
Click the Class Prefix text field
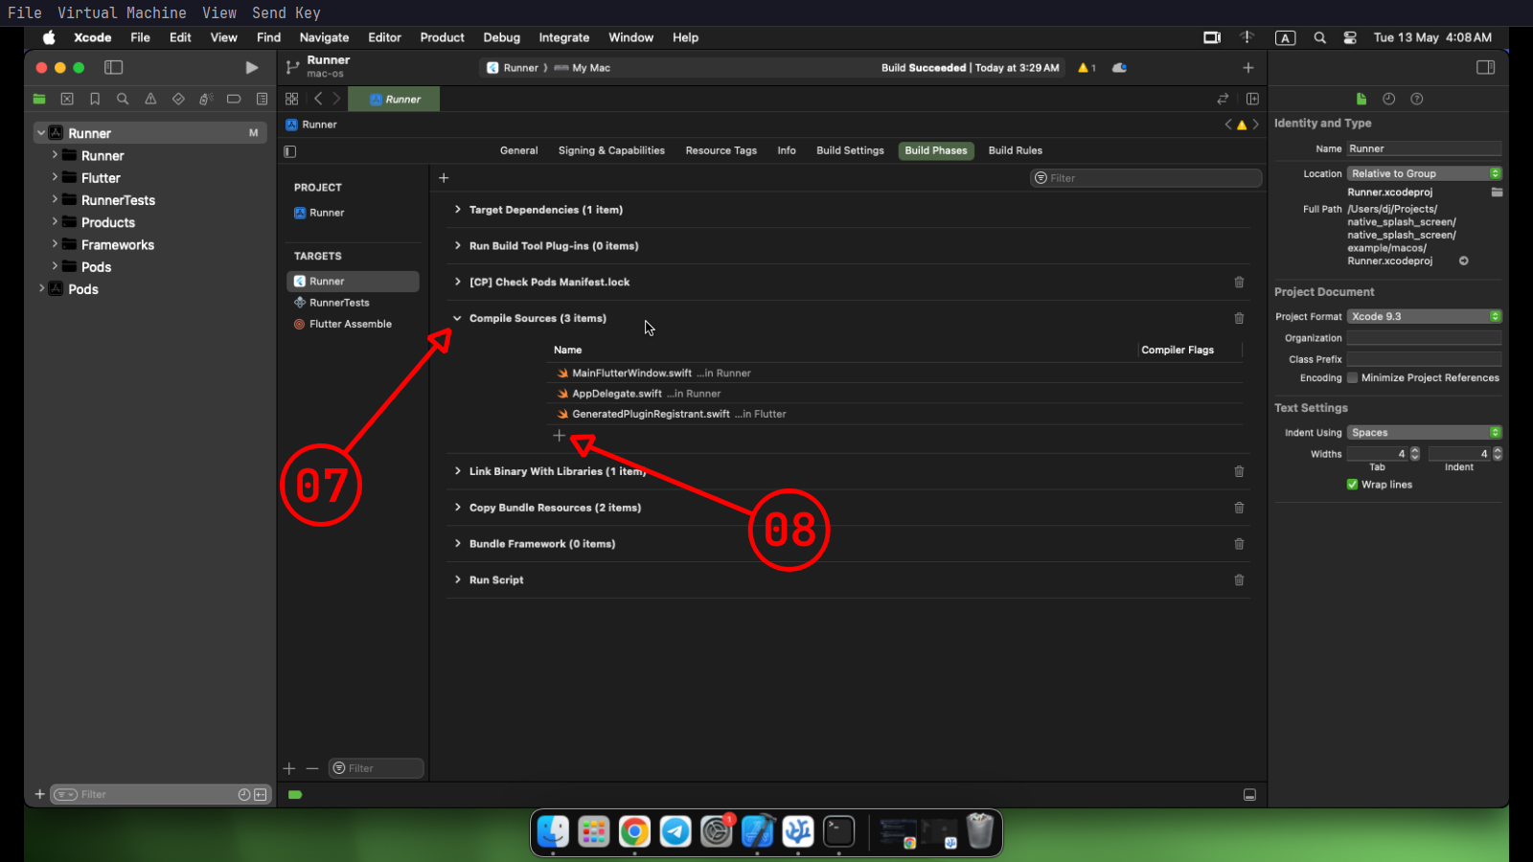pos(1424,359)
